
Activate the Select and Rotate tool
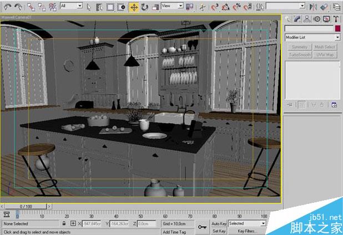pyautogui.click(x=144, y=7)
